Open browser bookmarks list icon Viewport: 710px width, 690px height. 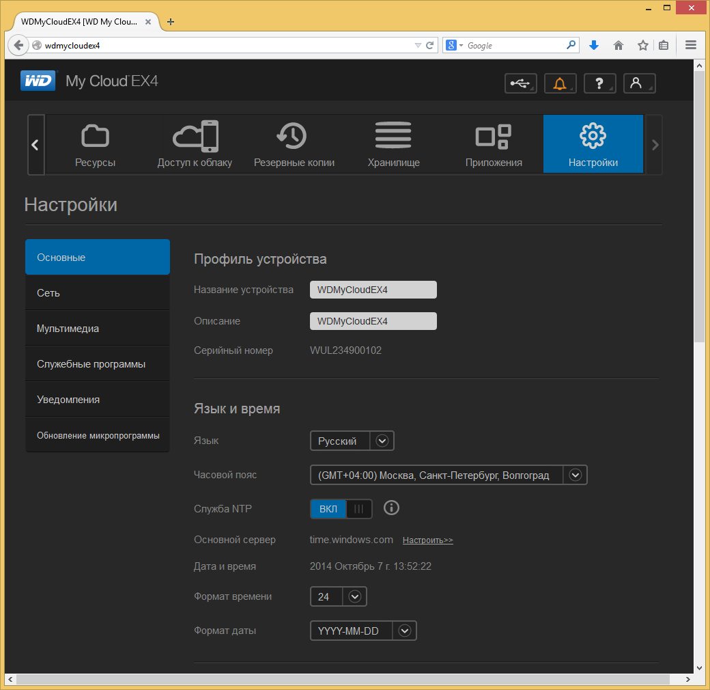pos(664,45)
